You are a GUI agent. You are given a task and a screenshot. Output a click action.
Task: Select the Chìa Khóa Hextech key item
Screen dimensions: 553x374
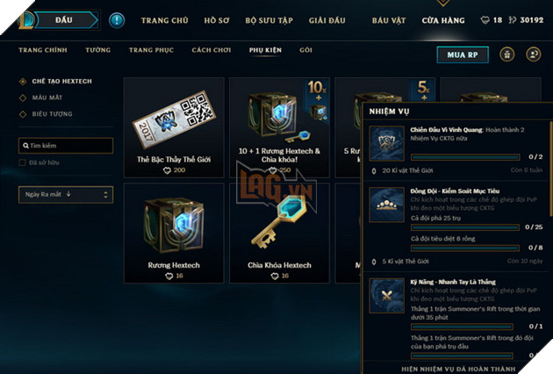(279, 233)
